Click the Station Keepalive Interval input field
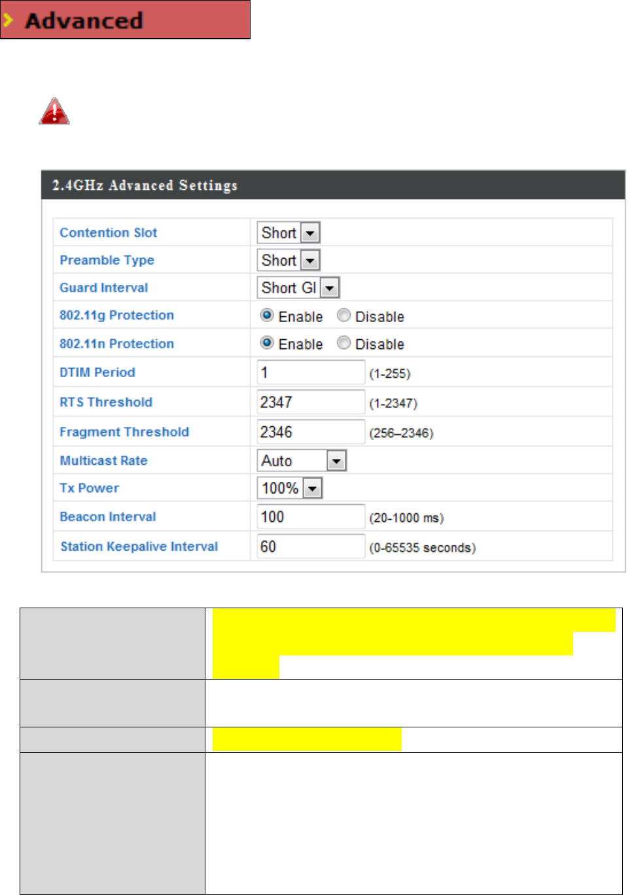The image size is (632, 895). 311,547
